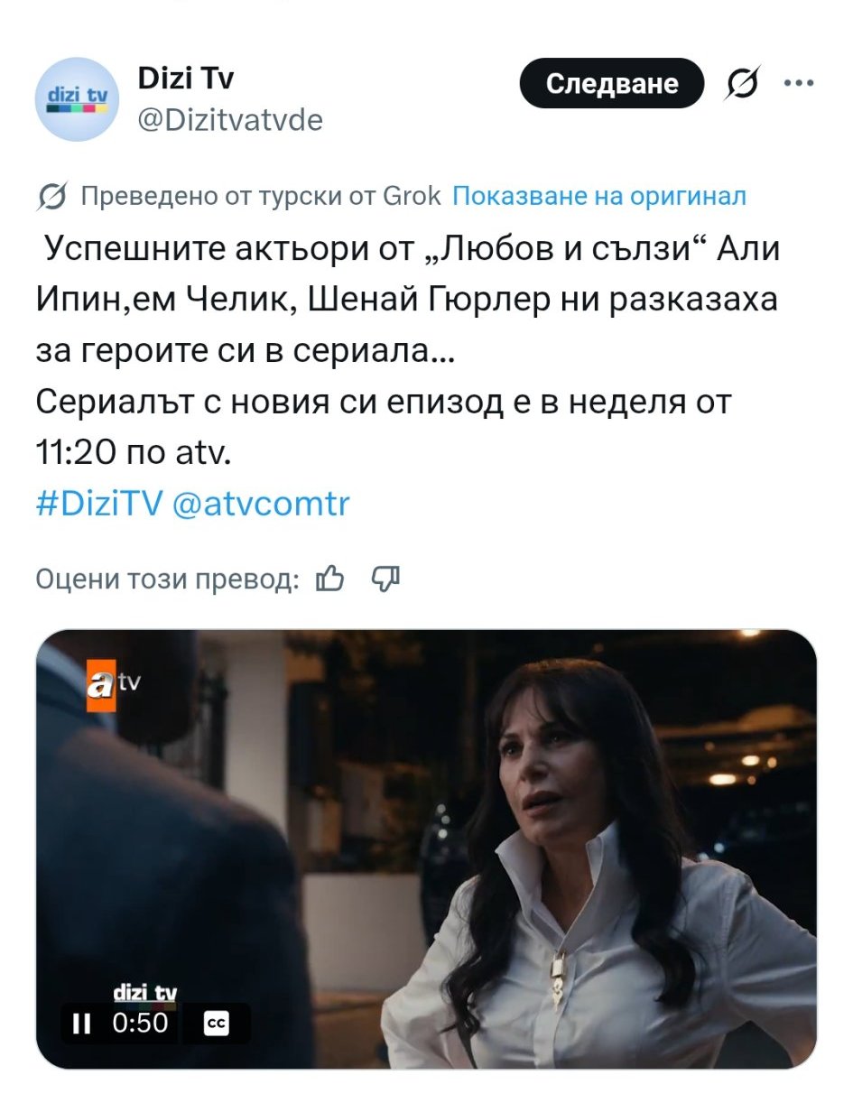Viewport: 853px width, 1103px height.
Task: Click the Следване following button
Action: (x=611, y=84)
